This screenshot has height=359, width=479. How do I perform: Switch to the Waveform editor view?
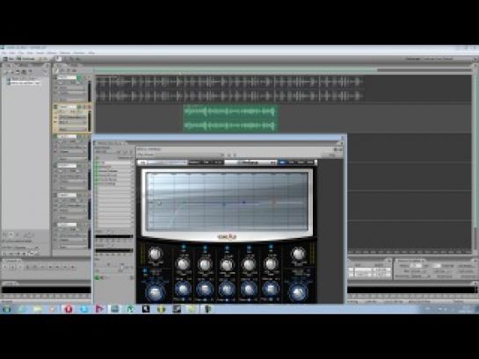pyautogui.click(x=9, y=59)
